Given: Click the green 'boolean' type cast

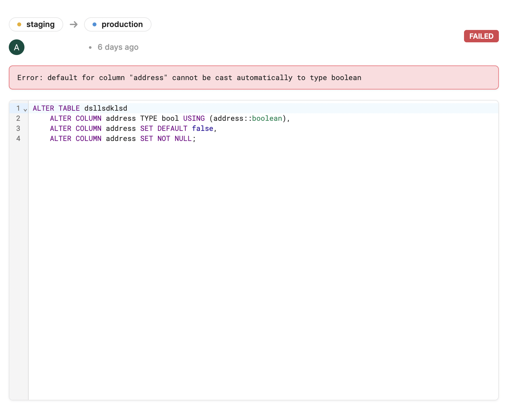Looking at the screenshot, I should coord(267,118).
